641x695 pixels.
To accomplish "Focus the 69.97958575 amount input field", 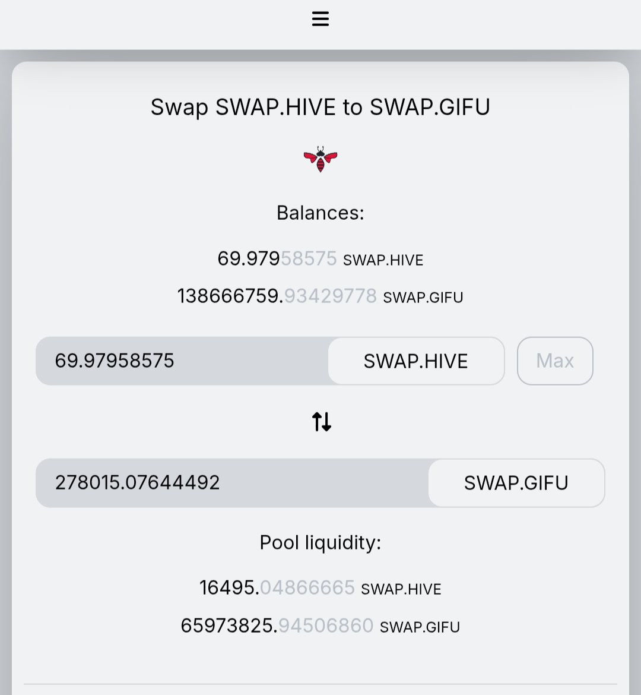I will 181,361.
